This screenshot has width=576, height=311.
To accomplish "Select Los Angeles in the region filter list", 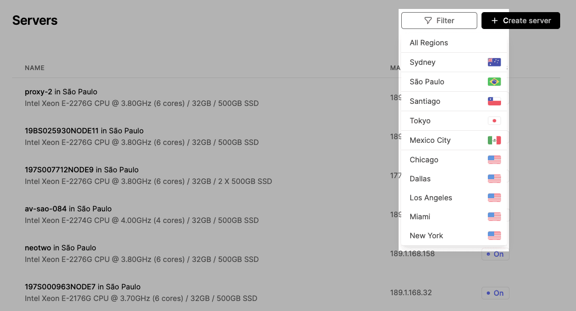I will (431, 198).
